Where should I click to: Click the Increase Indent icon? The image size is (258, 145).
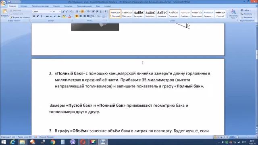tap(97, 12)
